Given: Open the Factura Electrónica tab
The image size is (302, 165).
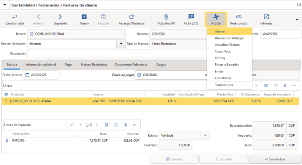Looking at the screenshot, I should pyautogui.click(x=94, y=65).
